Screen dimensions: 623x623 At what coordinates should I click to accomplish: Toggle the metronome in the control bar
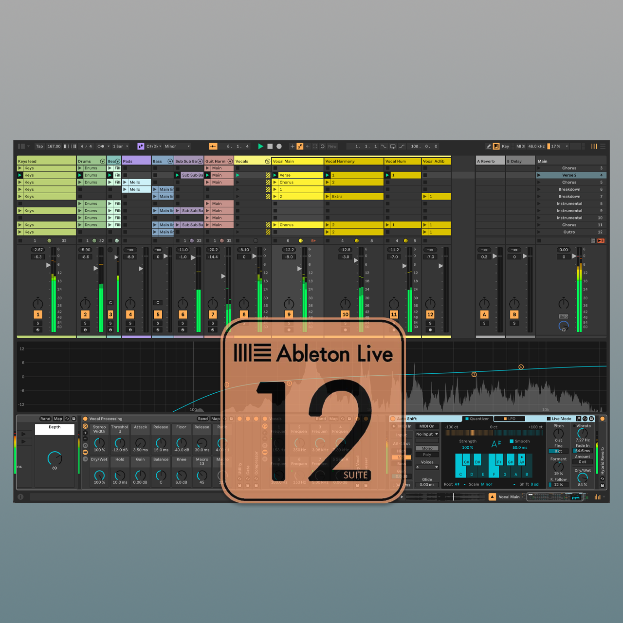coord(101,146)
